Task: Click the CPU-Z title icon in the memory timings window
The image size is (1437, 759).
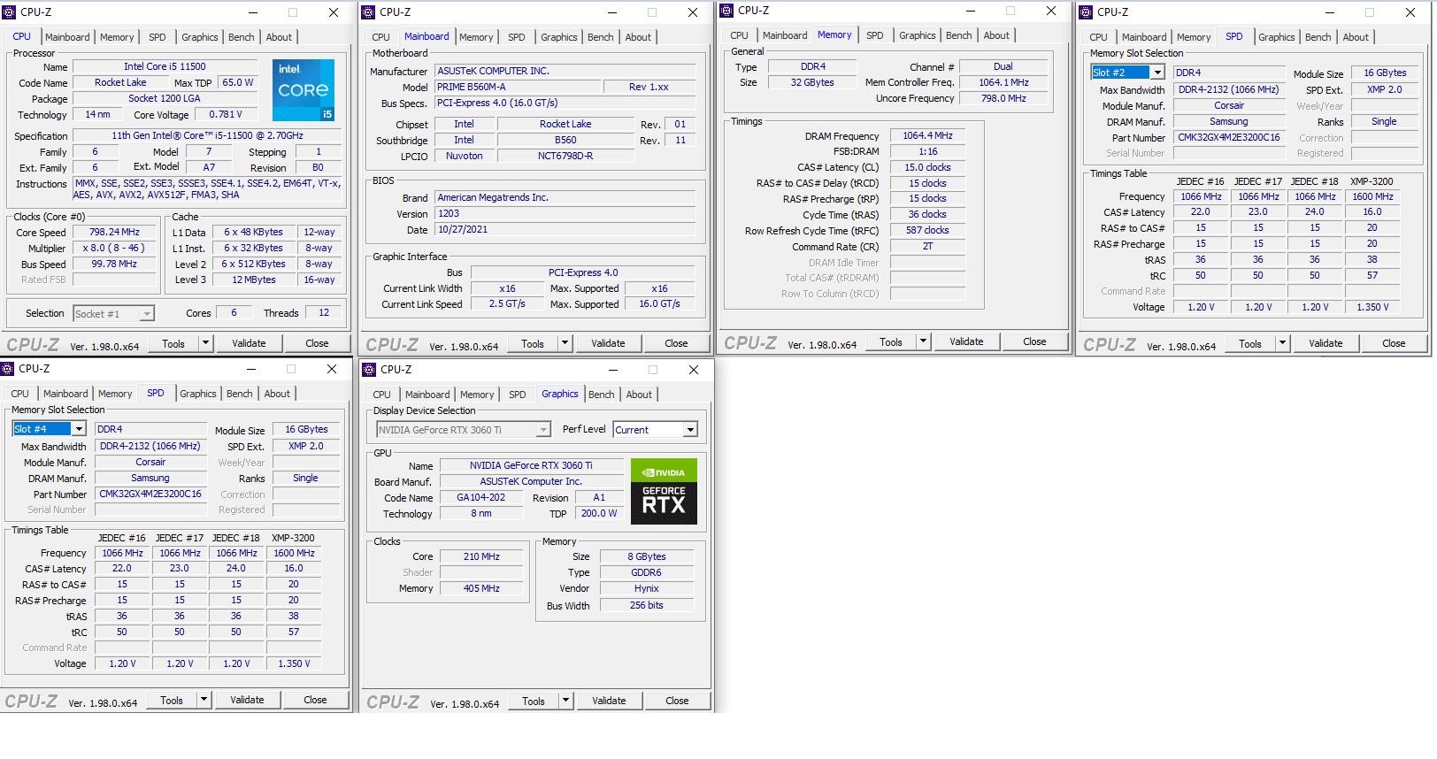Action: click(x=727, y=11)
